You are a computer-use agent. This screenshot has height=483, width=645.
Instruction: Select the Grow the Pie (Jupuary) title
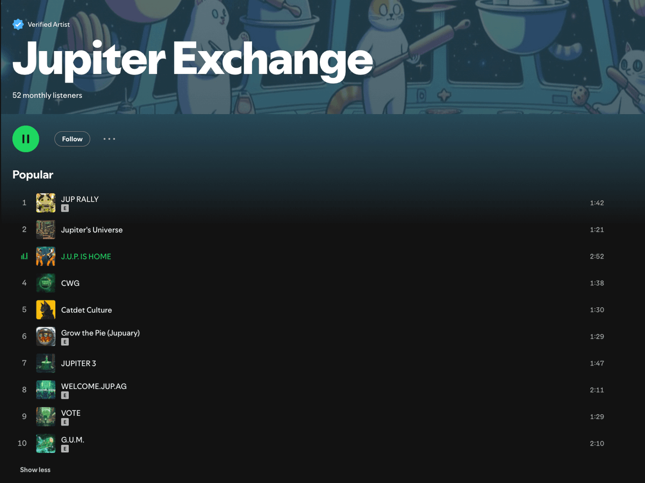[x=101, y=333]
